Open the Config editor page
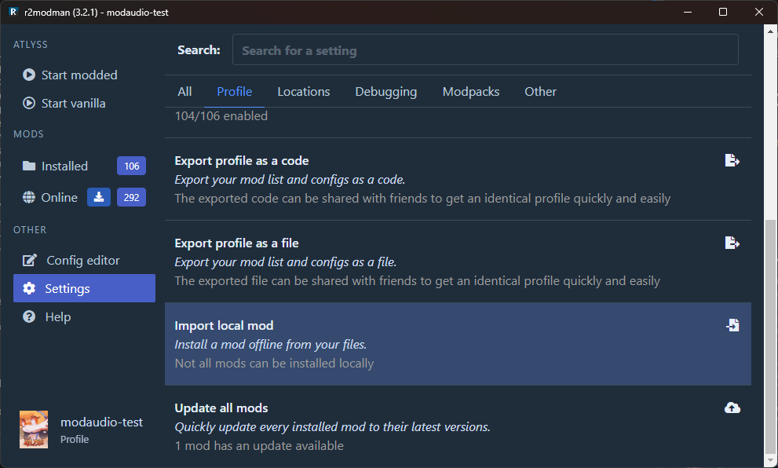778x468 pixels. point(82,261)
